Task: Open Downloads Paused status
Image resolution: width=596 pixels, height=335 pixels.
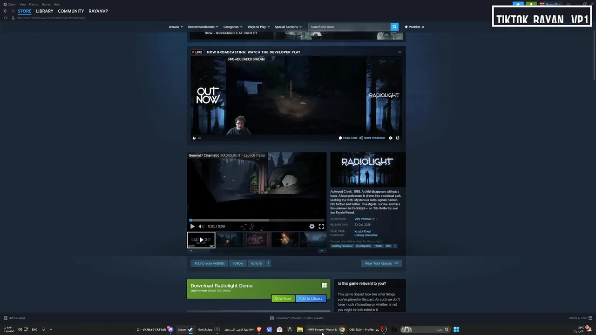Action: click(296, 318)
